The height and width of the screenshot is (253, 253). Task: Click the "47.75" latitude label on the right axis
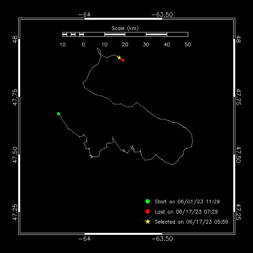click(238, 97)
